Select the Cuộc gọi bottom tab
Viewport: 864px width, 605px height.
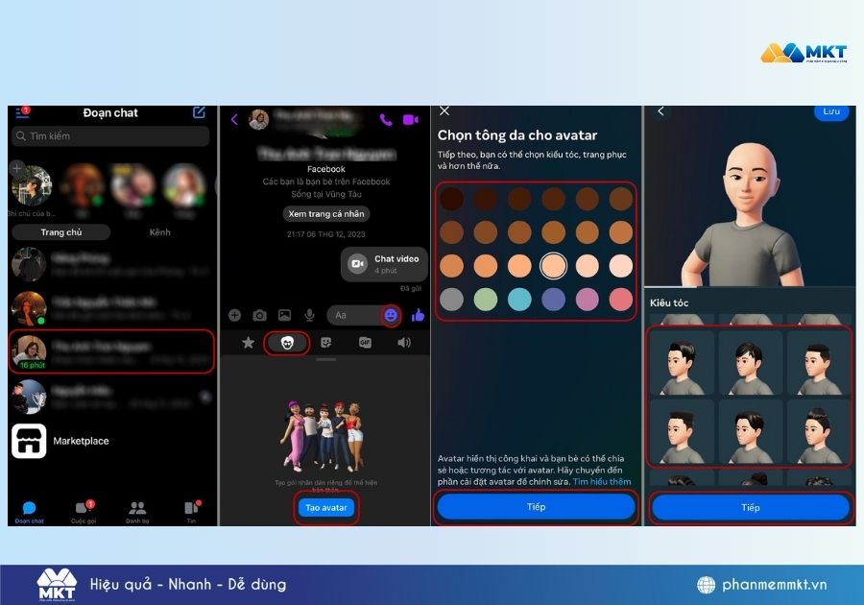[x=84, y=512]
